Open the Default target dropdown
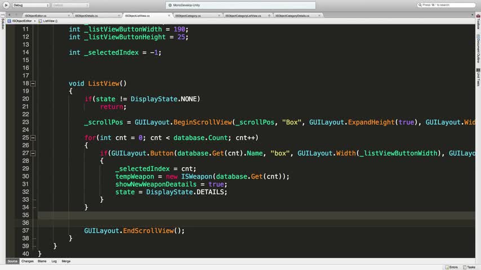 pyautogui.click(x=70, y=5)
